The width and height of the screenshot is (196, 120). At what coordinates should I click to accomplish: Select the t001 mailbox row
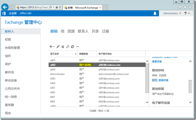[97, 97]
